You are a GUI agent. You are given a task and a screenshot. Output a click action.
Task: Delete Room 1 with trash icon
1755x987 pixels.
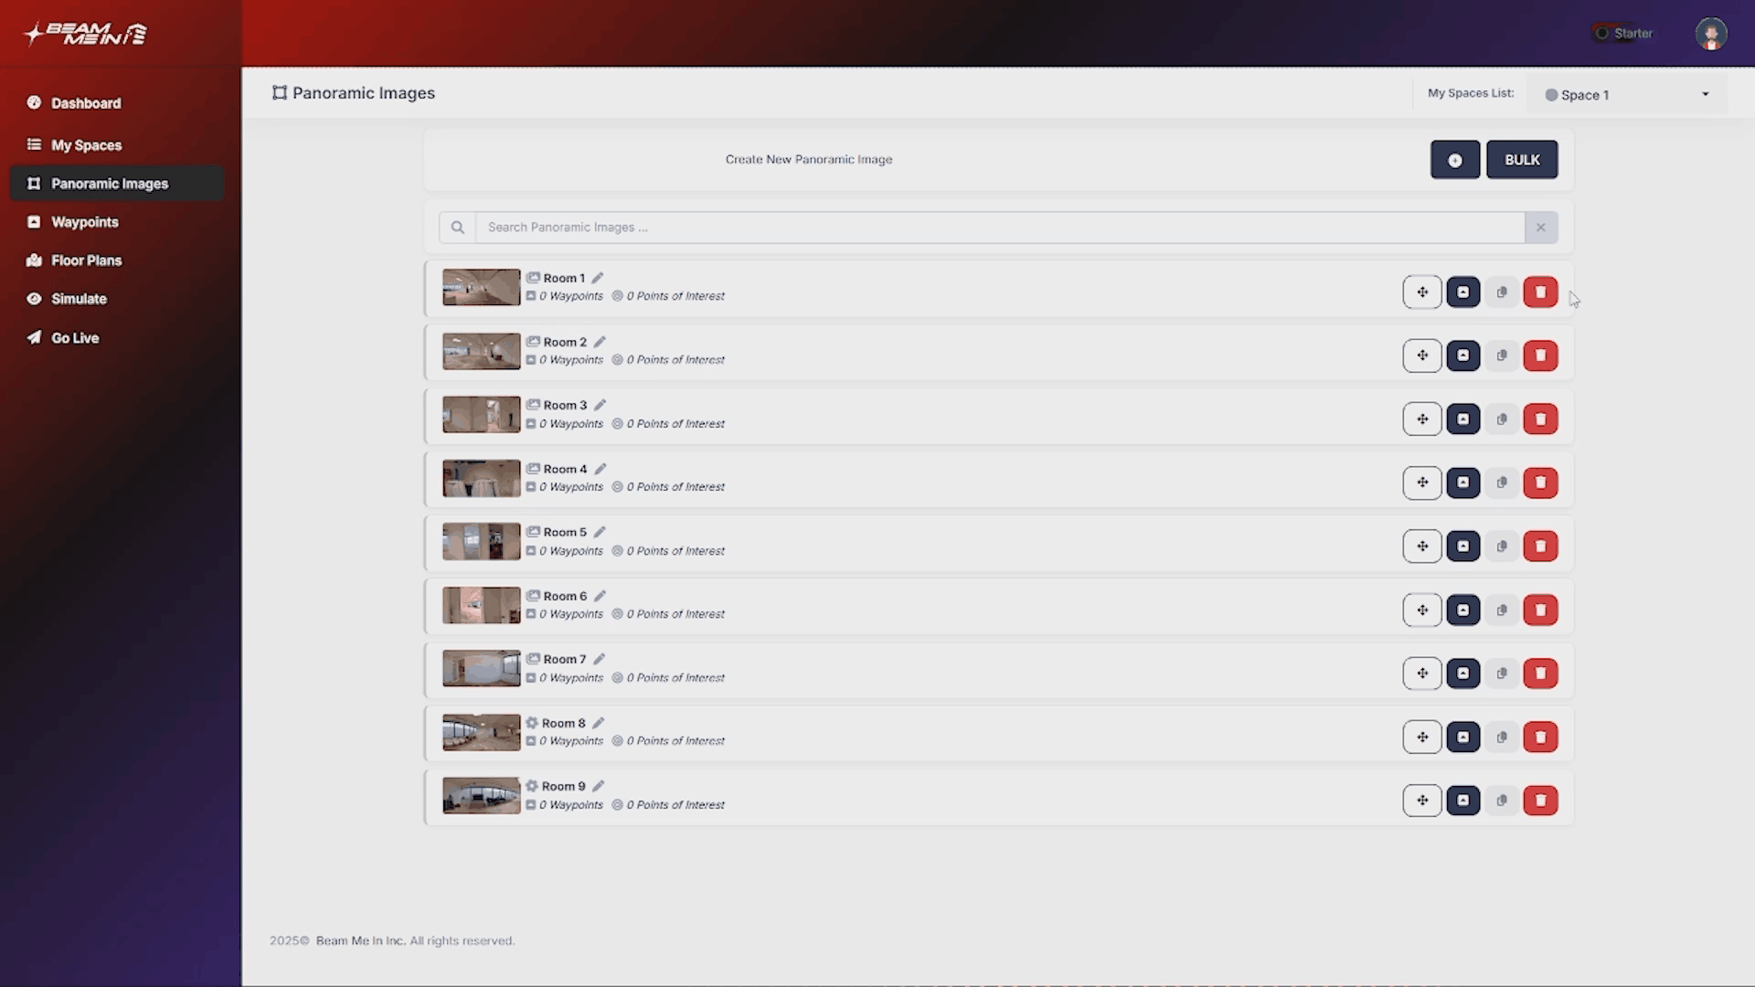point(1540,292)
